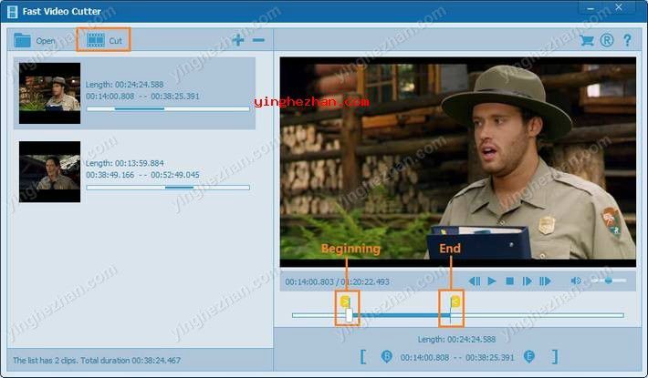648x378 pixels.
Task: Open the shopping cart purchase icon
Action: click(587, 40)
